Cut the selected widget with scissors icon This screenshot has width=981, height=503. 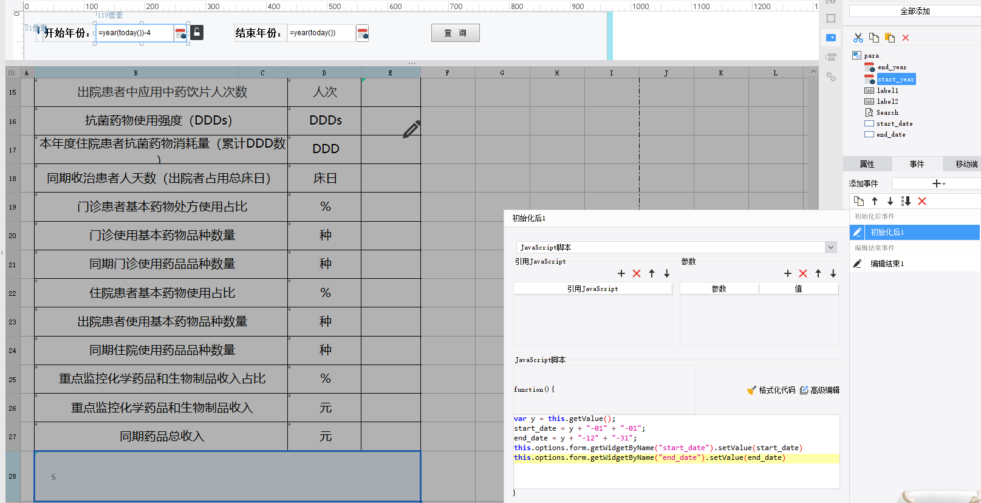pos(858,38)
